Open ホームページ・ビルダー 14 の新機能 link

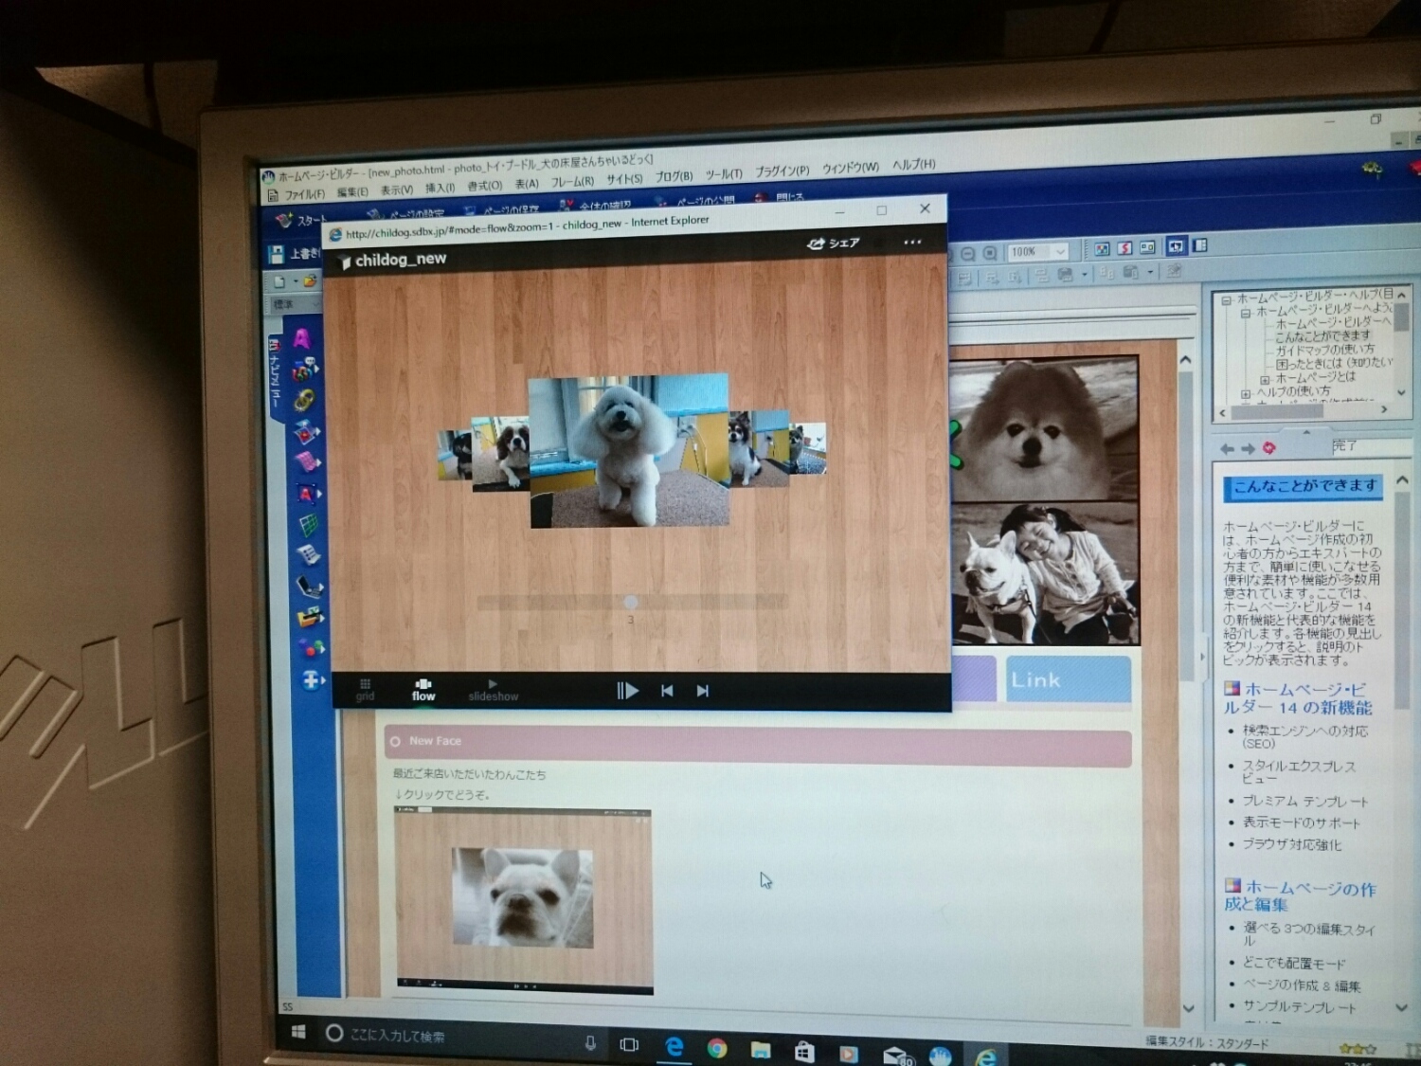click(x=1298, y=698)
